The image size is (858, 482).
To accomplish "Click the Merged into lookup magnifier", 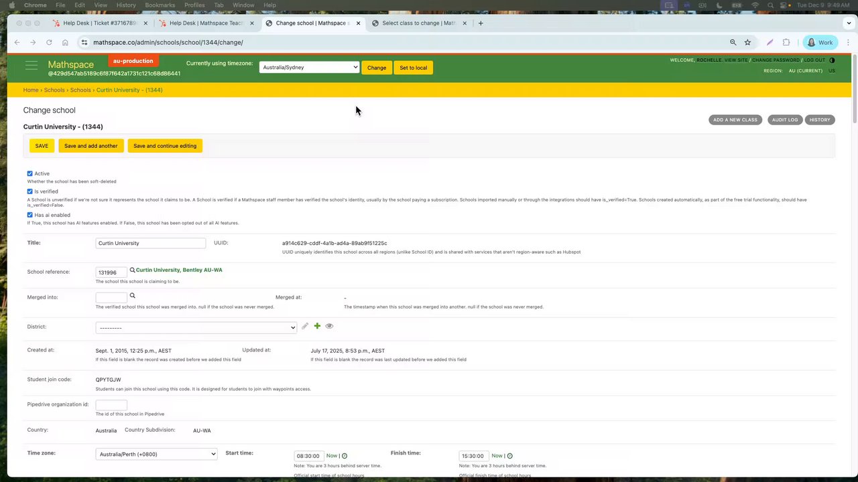I will click(132, 295).
